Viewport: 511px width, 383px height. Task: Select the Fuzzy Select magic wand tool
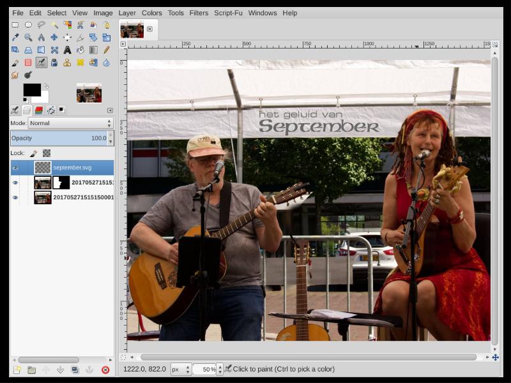click(x=54, y=25)
